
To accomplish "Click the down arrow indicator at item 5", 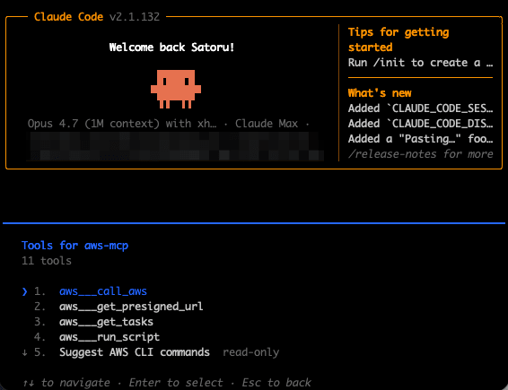I will [x=24, y=352].
